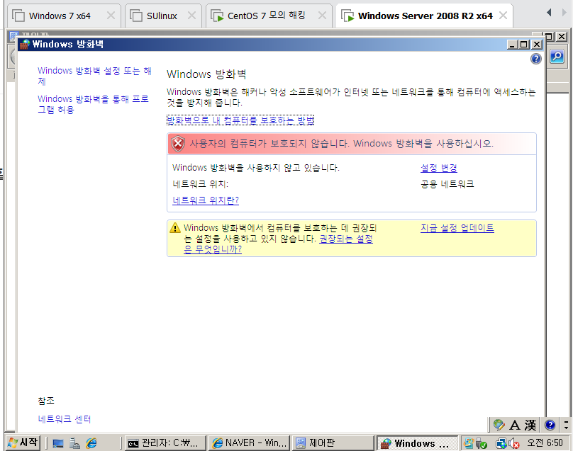Click the 漢 Hanja conversion button
The image size is (573, 451).
(x=530, y=425)
